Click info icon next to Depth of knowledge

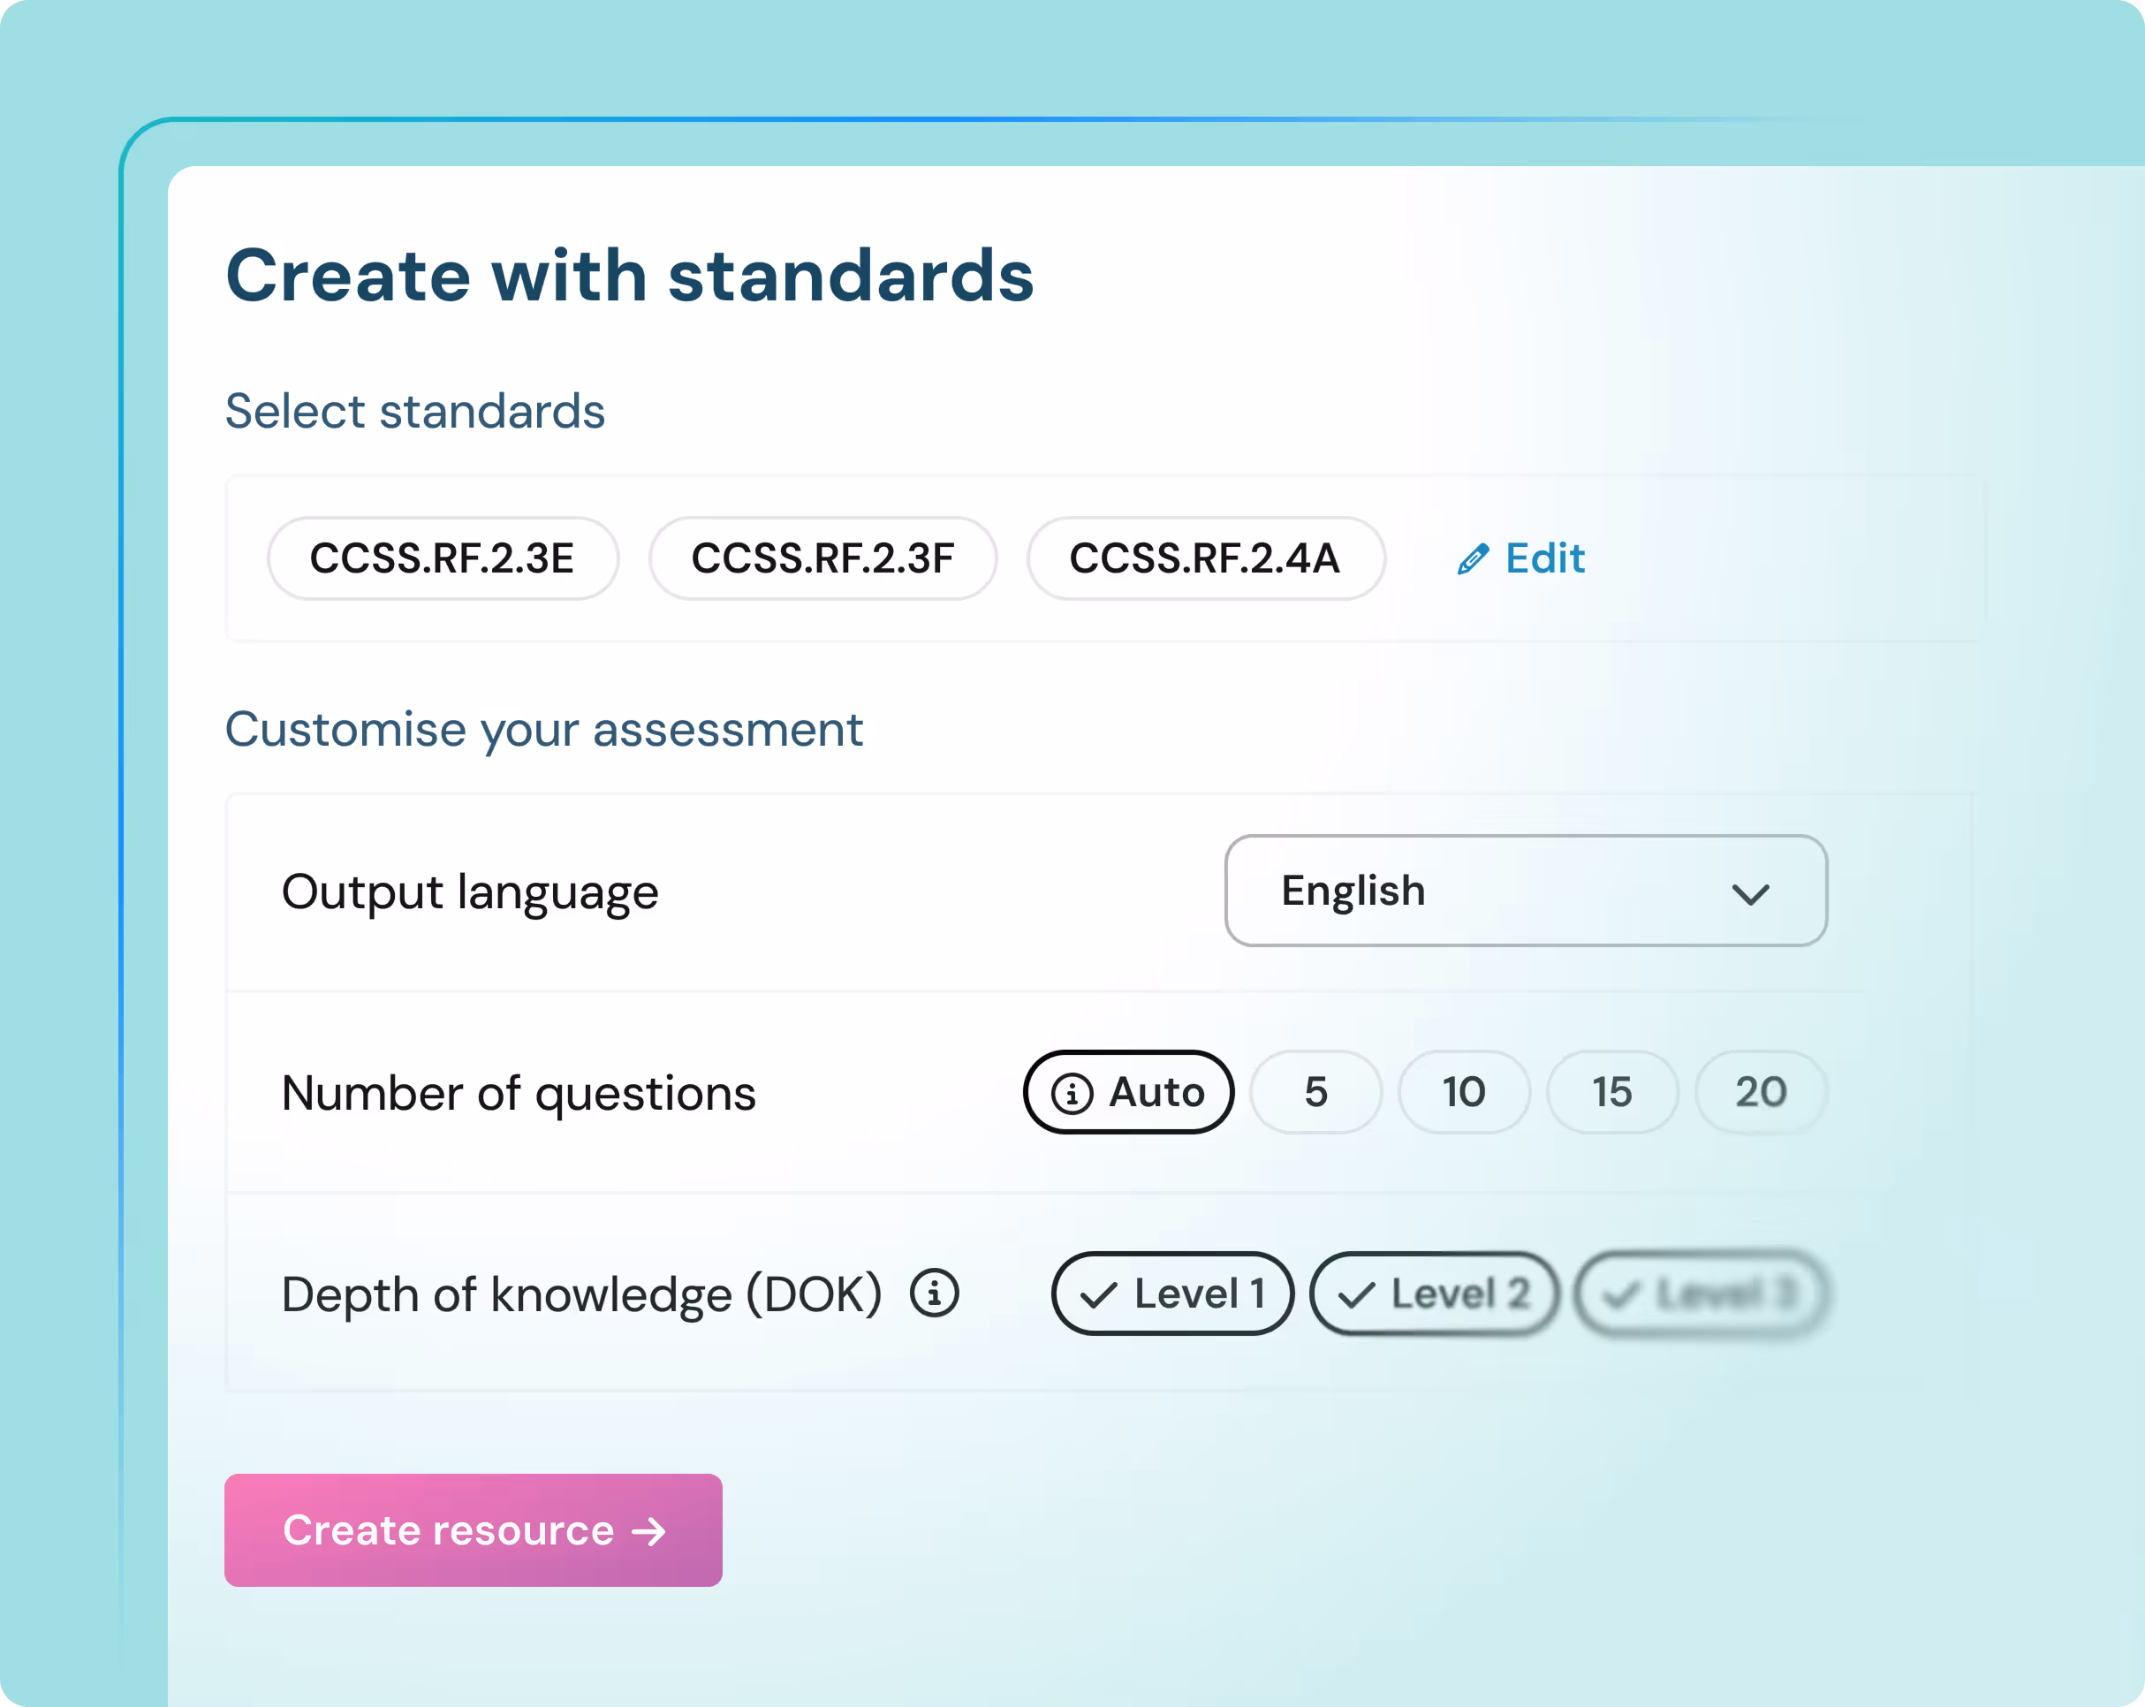click(934, 1294)
